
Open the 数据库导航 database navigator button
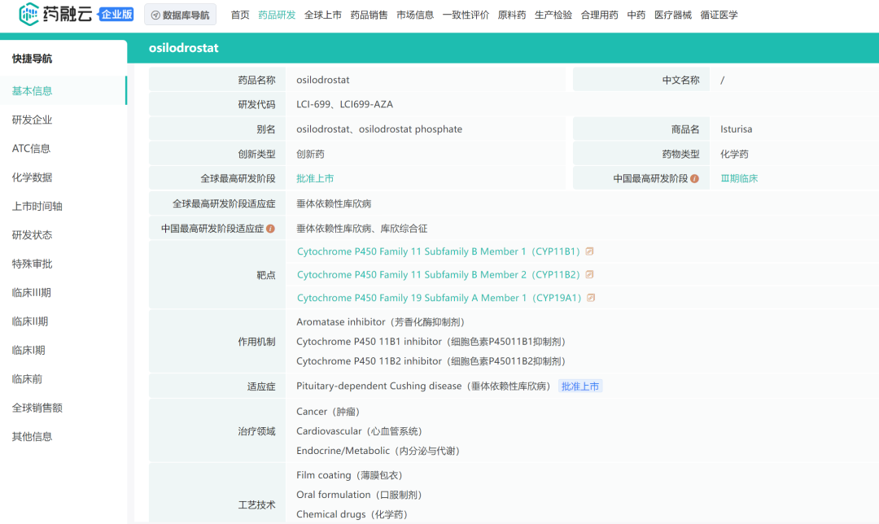click(180, 15)
